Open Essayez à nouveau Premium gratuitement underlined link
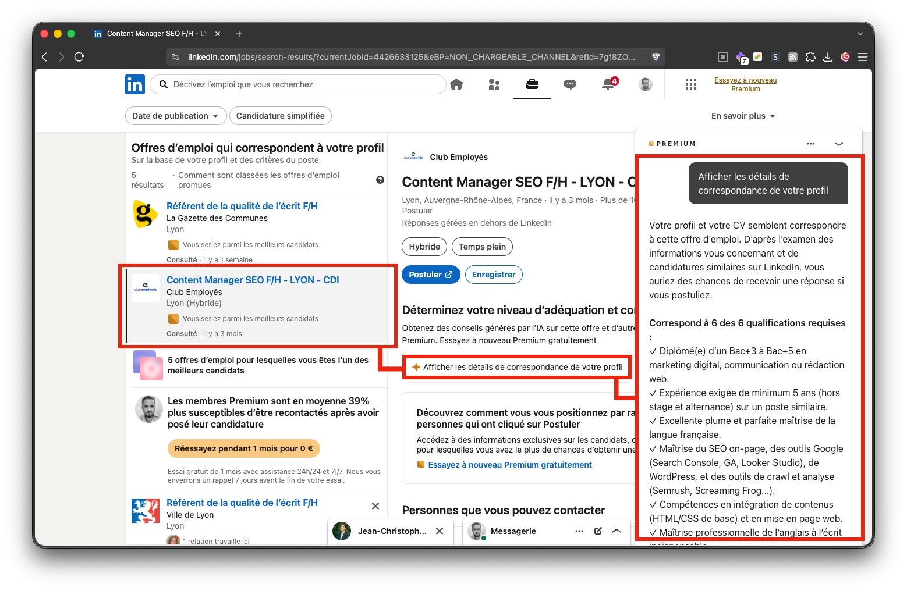 click(x=518, y=340)
